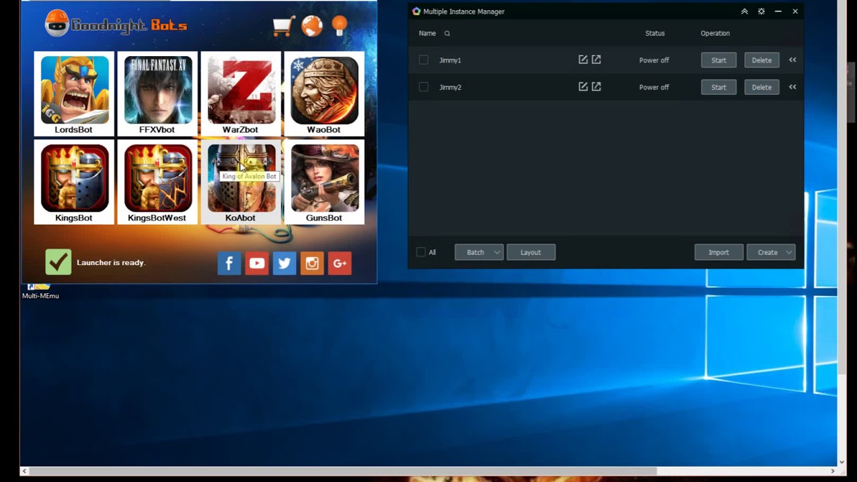This screenshot has width=857, height=482.
Task: Click the Layout button
Action: tap(531, 252)
